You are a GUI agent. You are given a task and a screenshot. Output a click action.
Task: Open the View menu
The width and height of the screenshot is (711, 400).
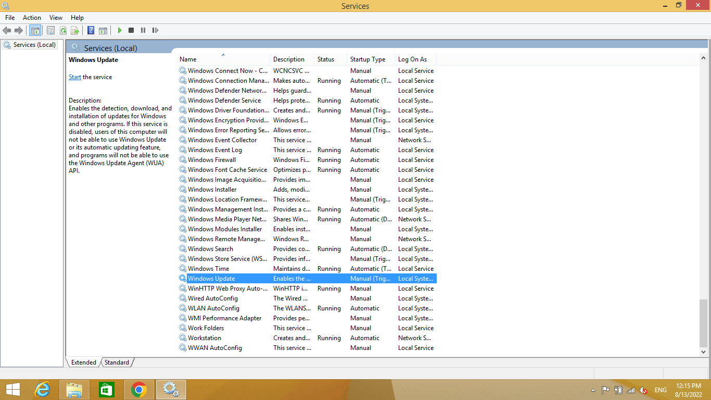pyautogui.click(x=56, y=18)
